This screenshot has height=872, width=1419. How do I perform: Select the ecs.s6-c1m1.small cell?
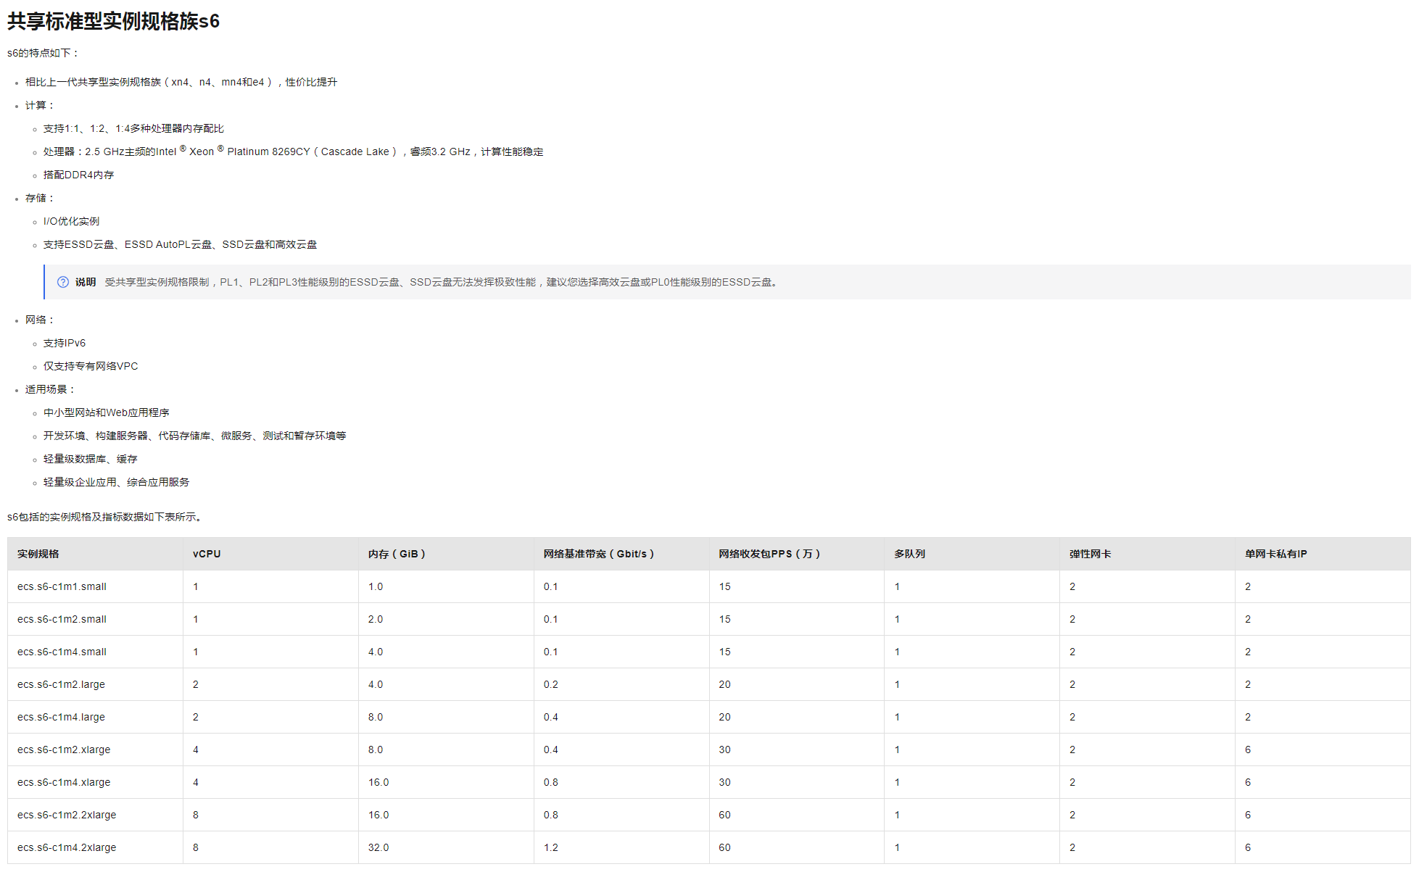(62, 586)
